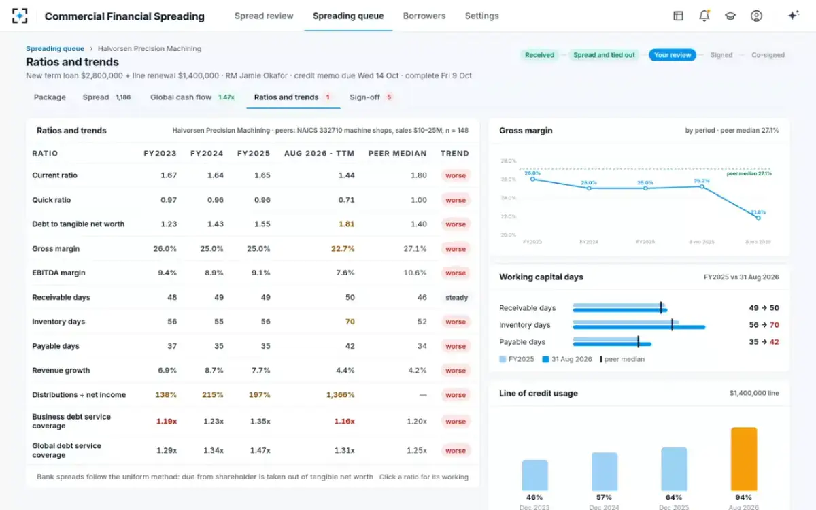The height and width of the screenshot is (510, 816).
Task: Click the Received workflow step
Action: point(539,55)
